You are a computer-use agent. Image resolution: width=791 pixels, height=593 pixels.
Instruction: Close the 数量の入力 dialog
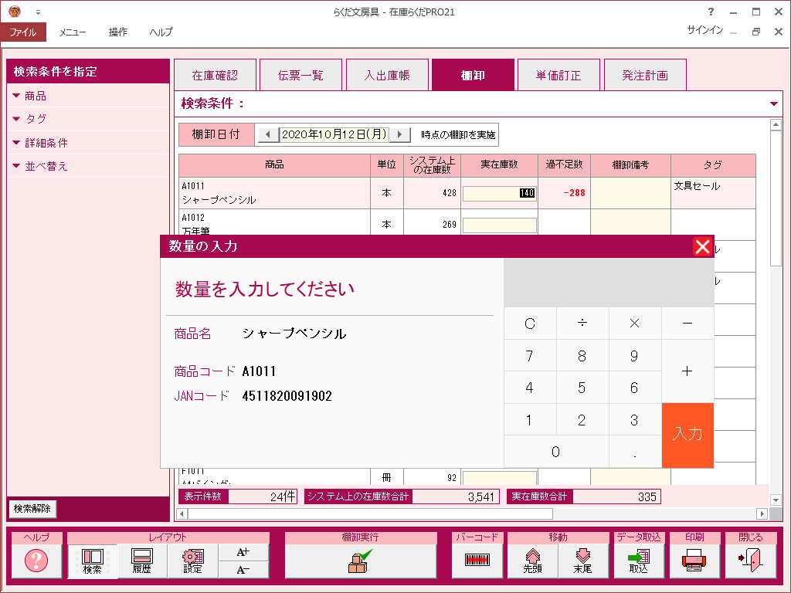coord(702,246)
